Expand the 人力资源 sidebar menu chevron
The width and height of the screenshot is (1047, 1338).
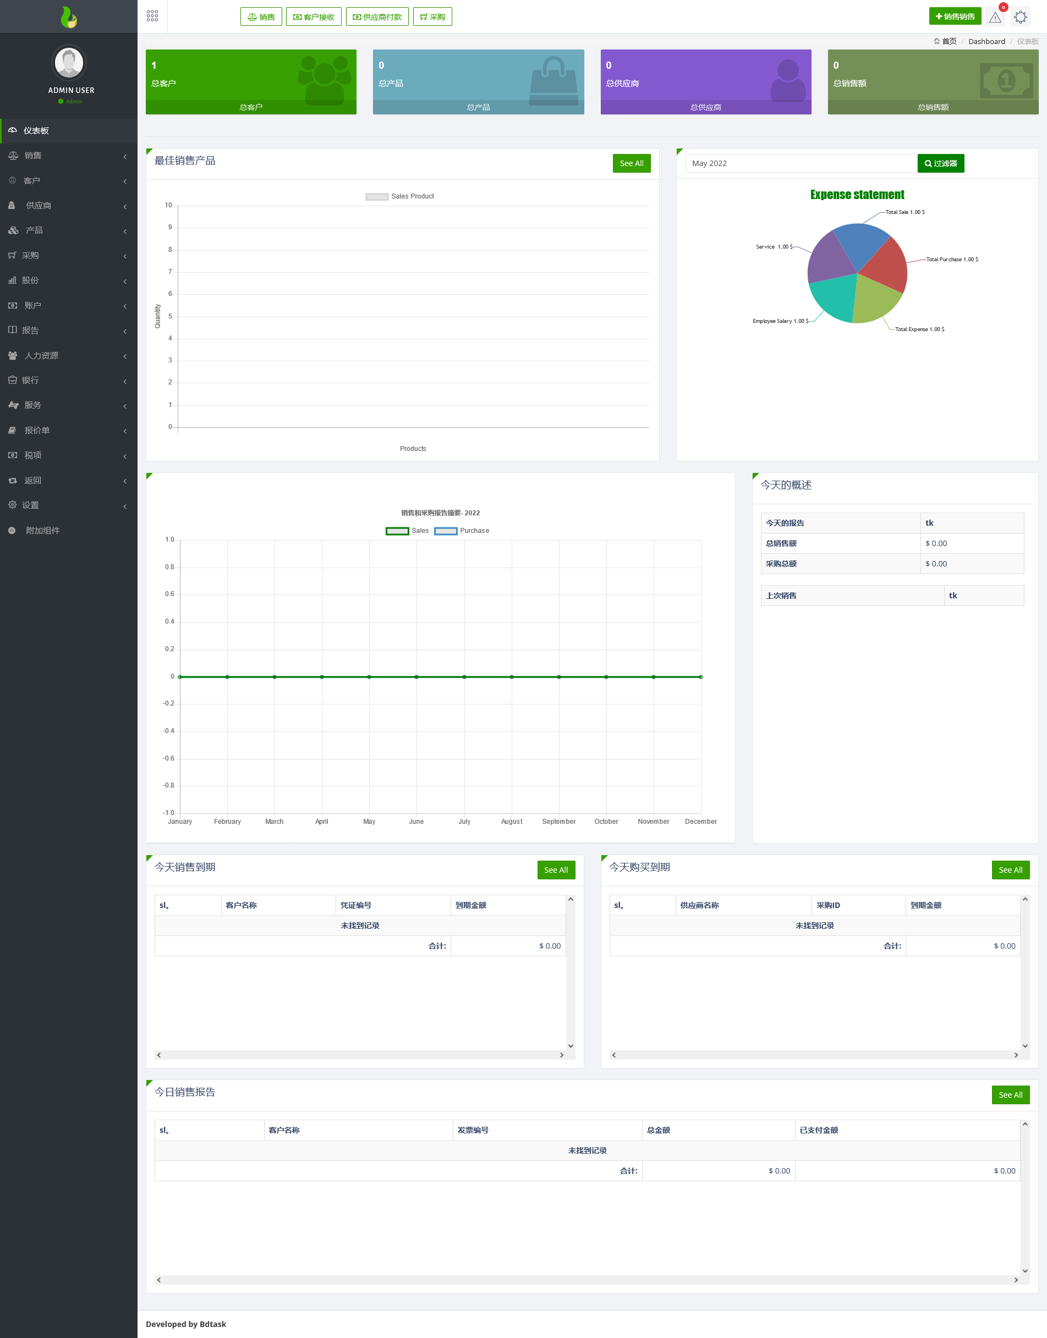pyautogui.click(x=125, y=356)
